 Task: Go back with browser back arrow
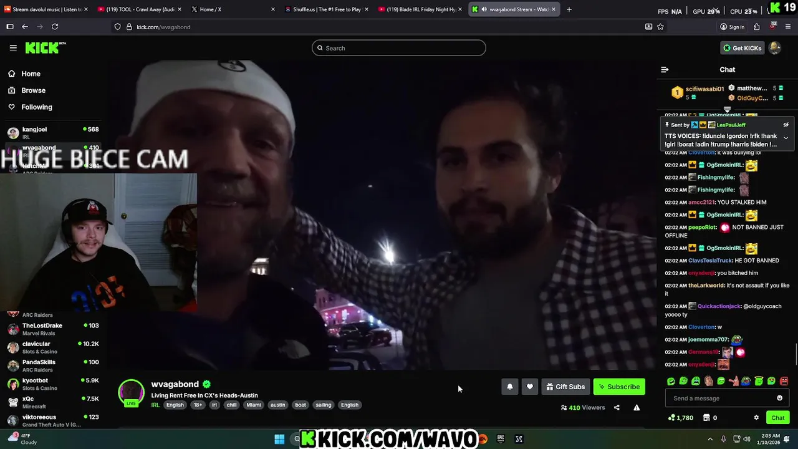click(25, 27)
